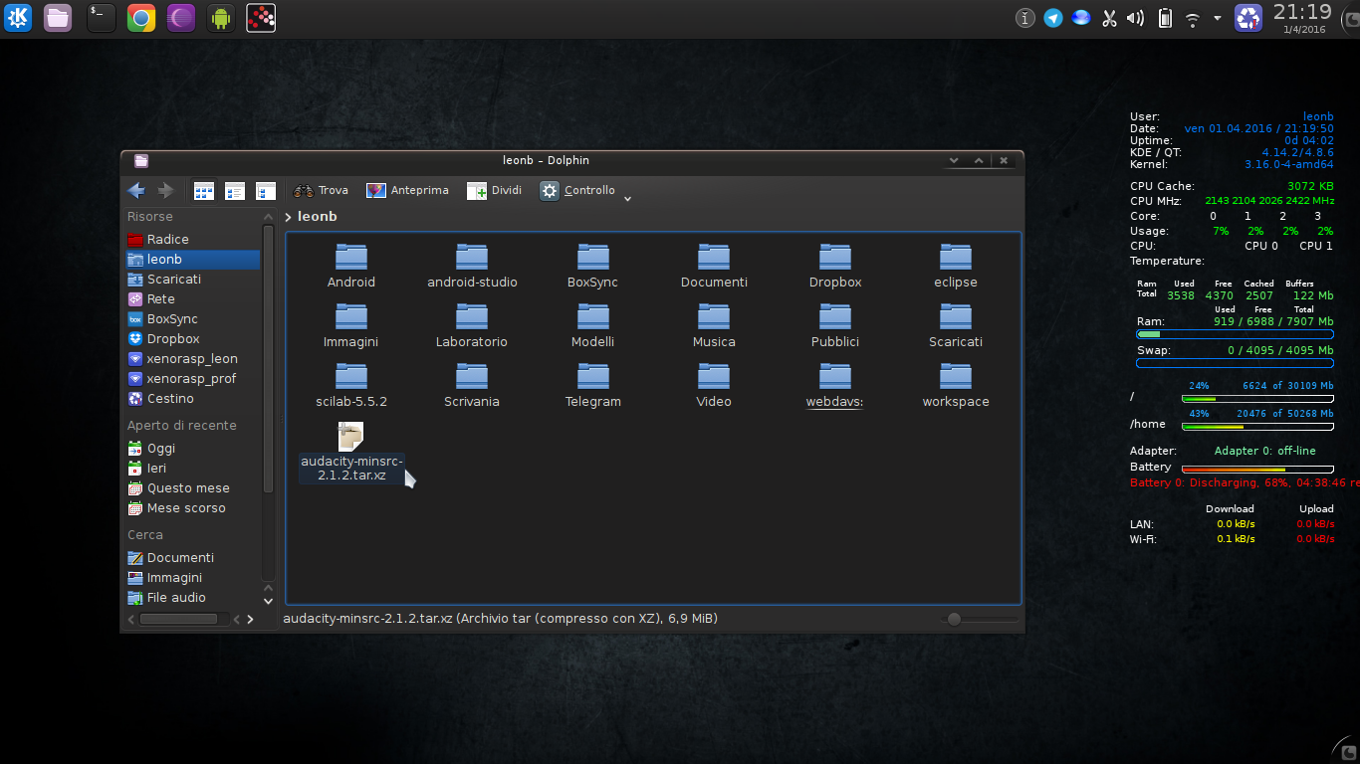The image size is (1360, 764).
Task: Open the Trova search tool
Action: (x=321, y=191)
